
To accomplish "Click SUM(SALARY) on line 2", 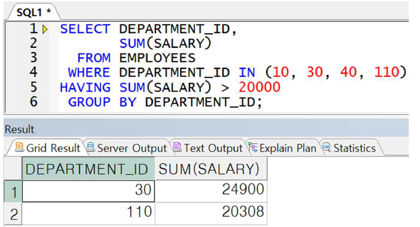I will 165,44.
